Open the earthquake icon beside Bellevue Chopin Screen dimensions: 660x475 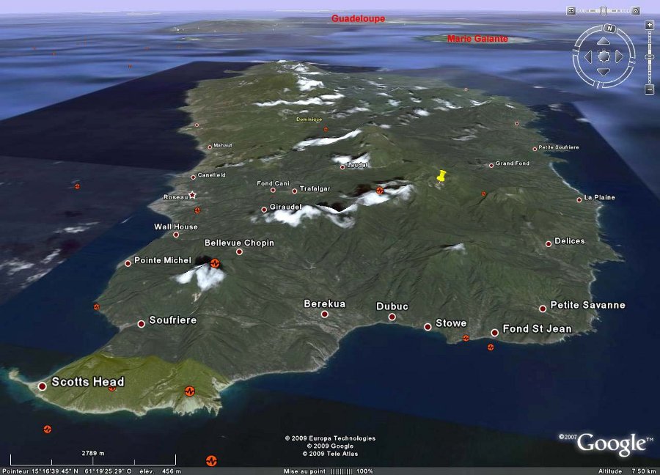(215, 262)
